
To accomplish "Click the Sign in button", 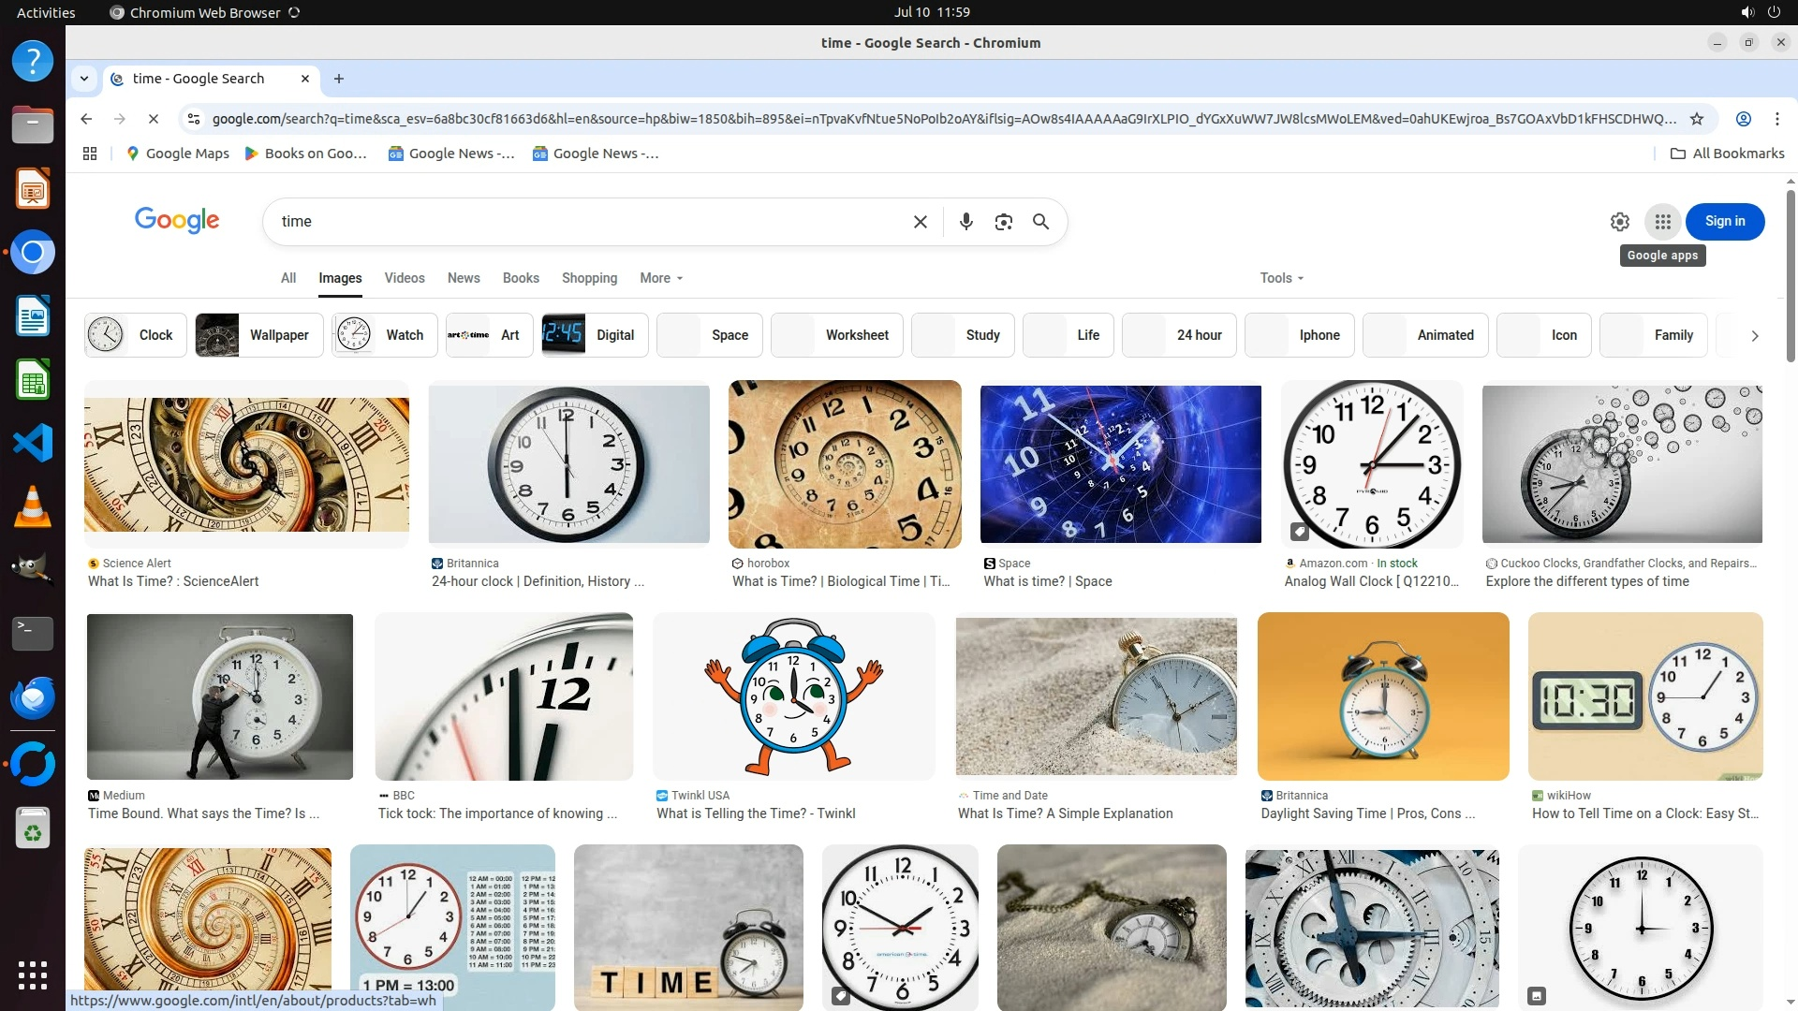I will pos(1724,222).
